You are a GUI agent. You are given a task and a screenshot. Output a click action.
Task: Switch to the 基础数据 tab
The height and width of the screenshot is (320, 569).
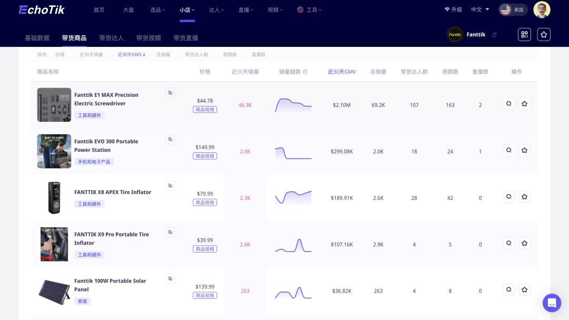tap(37, 38)
